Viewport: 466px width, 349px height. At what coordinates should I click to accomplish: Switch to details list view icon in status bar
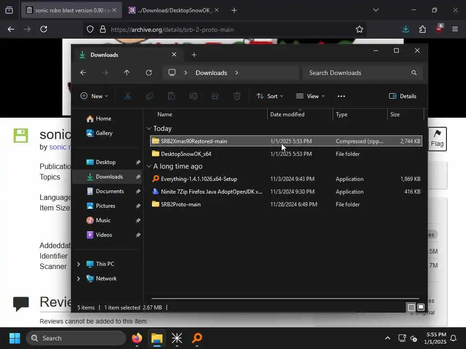coord(411,308)
